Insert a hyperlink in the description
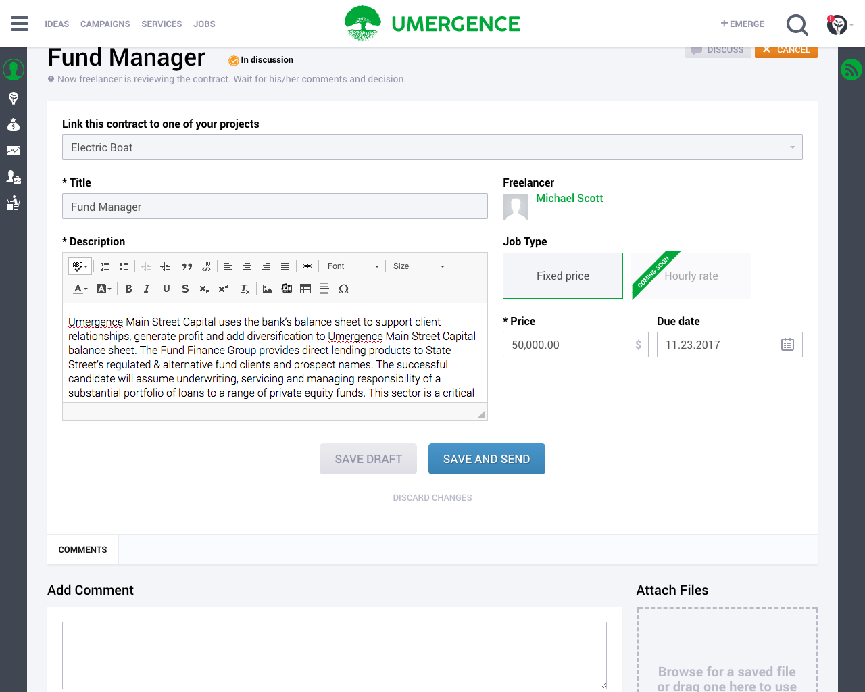Viewport: 865px width, 692px height. pyautogui.click(x=307, y=266)
